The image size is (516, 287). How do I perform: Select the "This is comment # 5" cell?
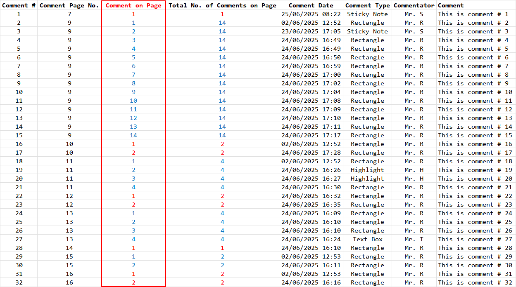473,49
